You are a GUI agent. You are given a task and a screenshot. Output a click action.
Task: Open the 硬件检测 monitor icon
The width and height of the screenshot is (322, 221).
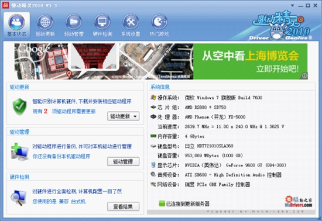pos(102,22)
